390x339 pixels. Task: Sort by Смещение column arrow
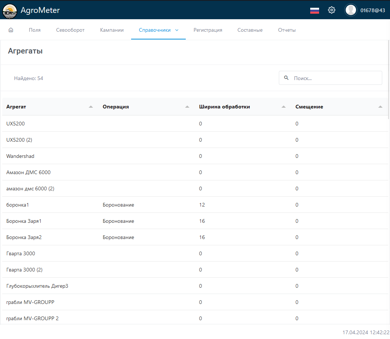click(380, 107)
